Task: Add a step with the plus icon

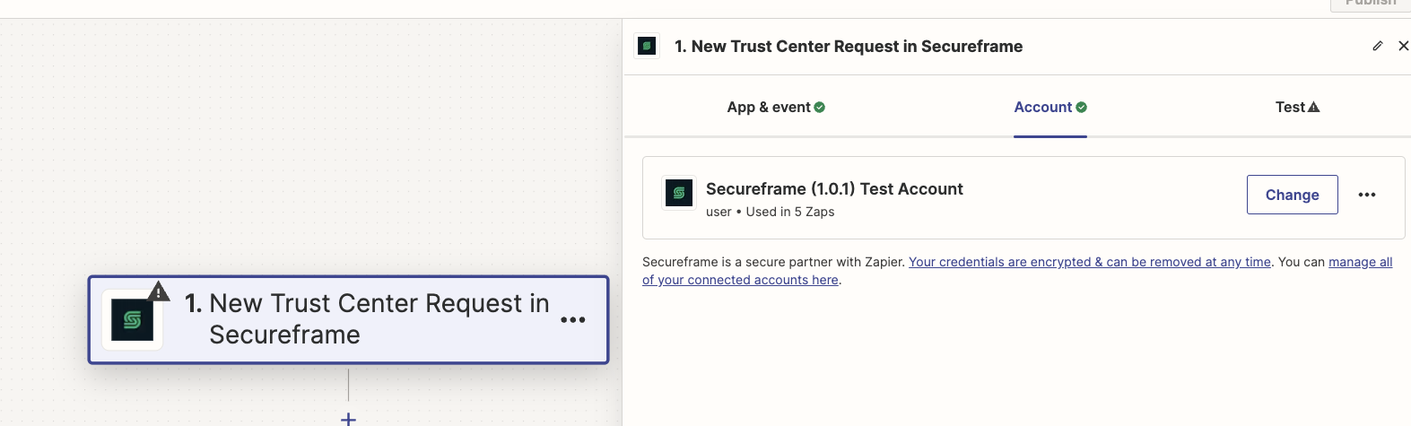Action: [x=349, y=419]
